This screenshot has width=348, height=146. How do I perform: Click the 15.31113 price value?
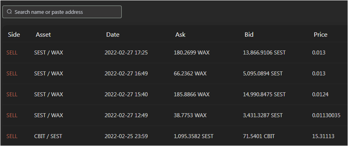tap(323, 136)
